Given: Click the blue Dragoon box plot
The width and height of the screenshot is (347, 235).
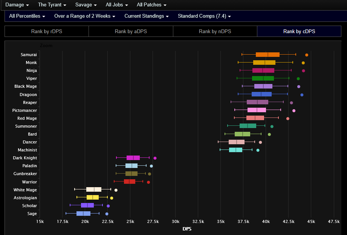Looking at the screenshot, I should coord(261,94).
